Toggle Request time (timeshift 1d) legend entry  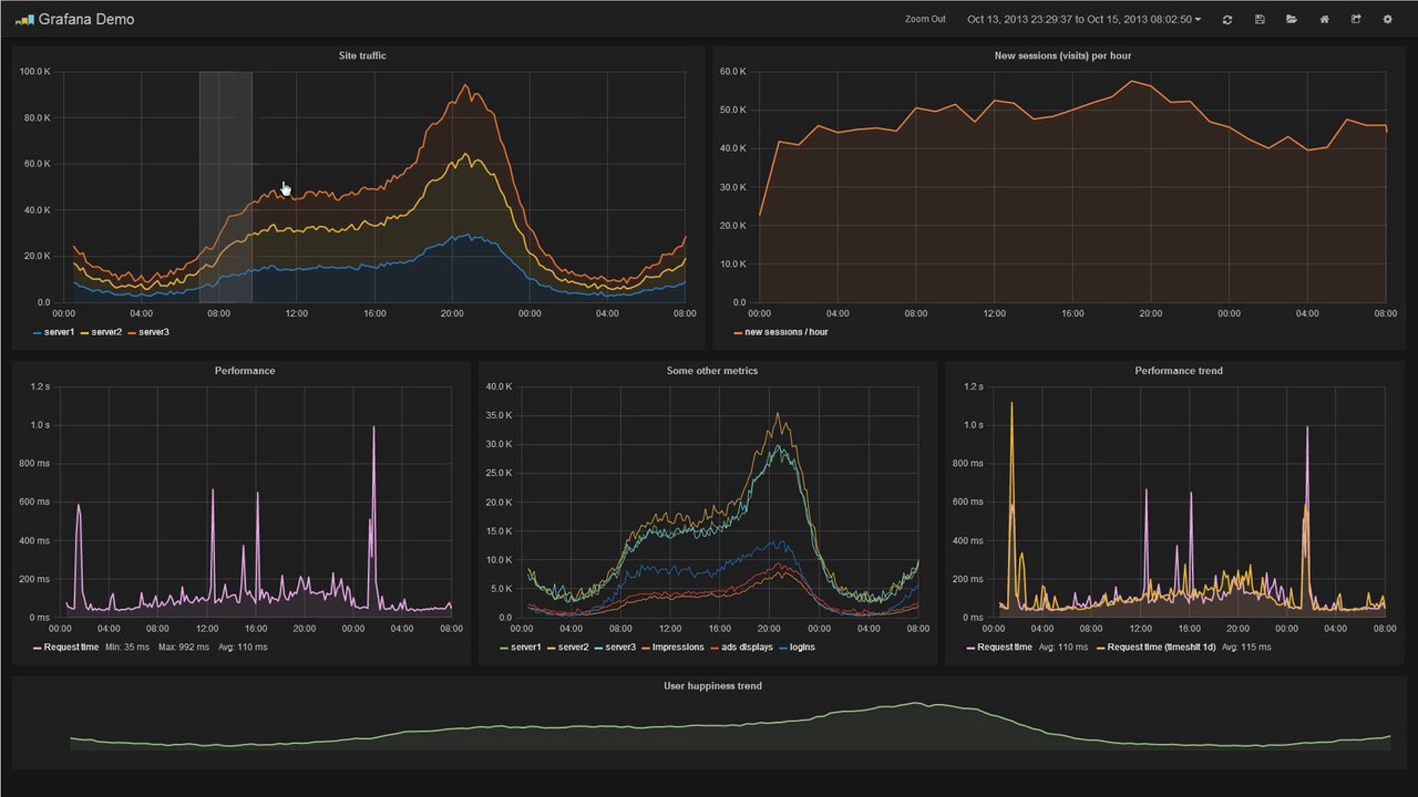coord(1160,647)
